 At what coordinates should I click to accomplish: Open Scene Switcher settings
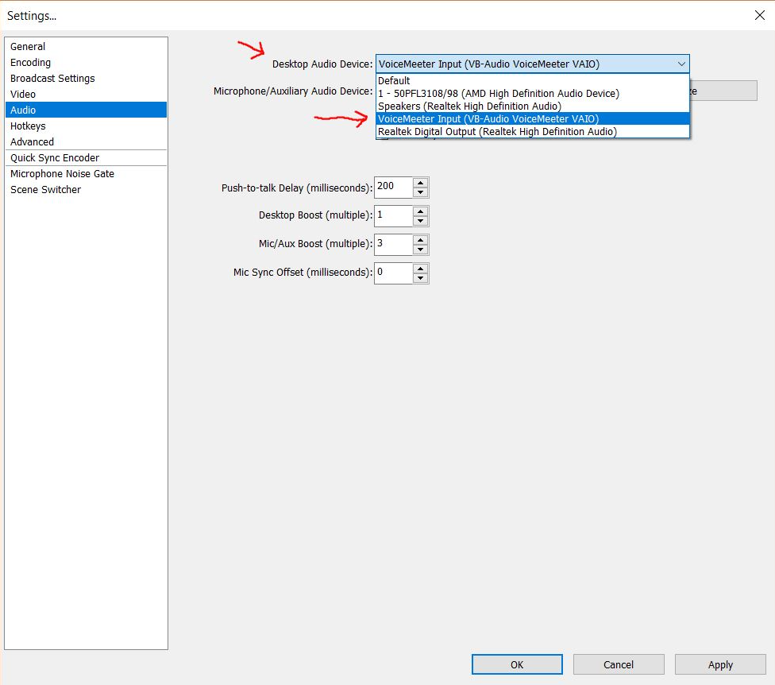86,189
